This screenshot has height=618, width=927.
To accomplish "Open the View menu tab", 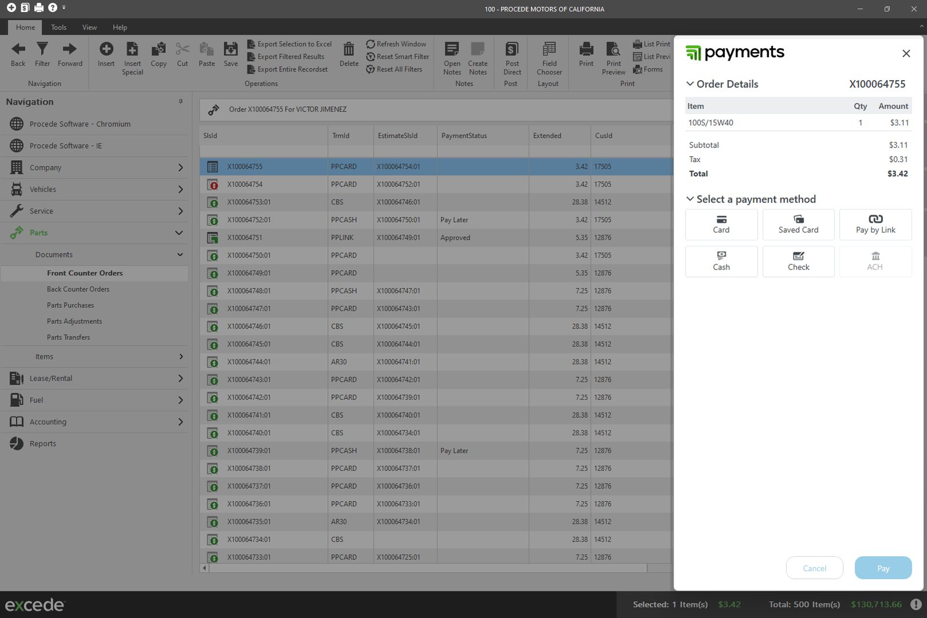I will pos(89,27).
